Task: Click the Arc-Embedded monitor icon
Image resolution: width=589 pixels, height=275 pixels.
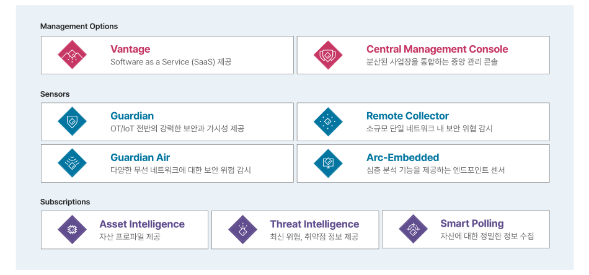Action: point(328,164)
